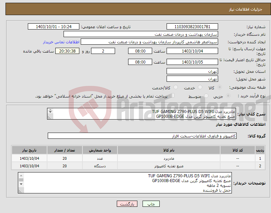Click the delivery province field تهران

tap(192, 71)
